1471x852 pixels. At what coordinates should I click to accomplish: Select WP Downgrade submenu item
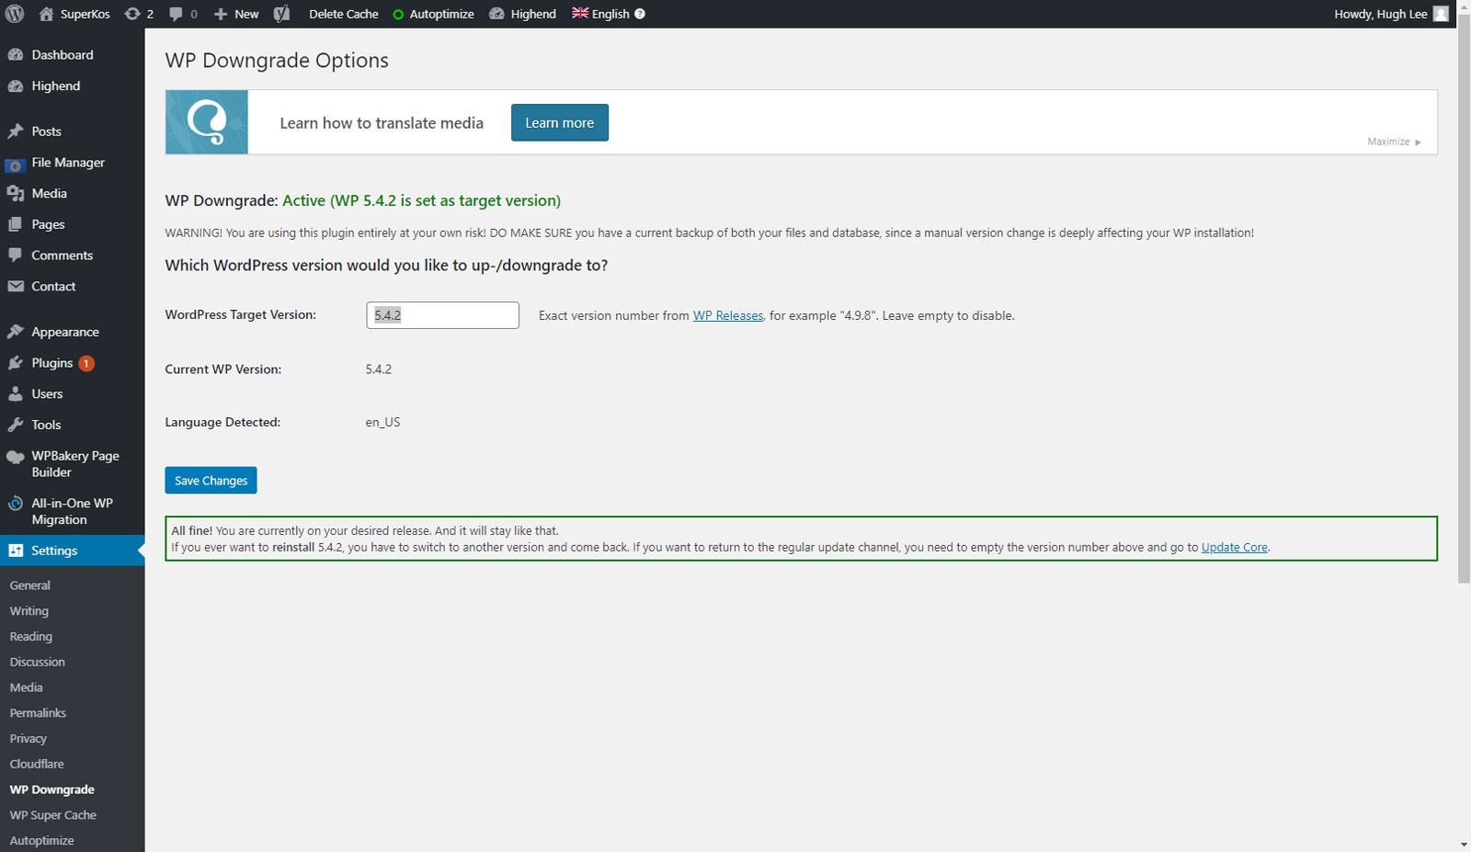point(52,790)
